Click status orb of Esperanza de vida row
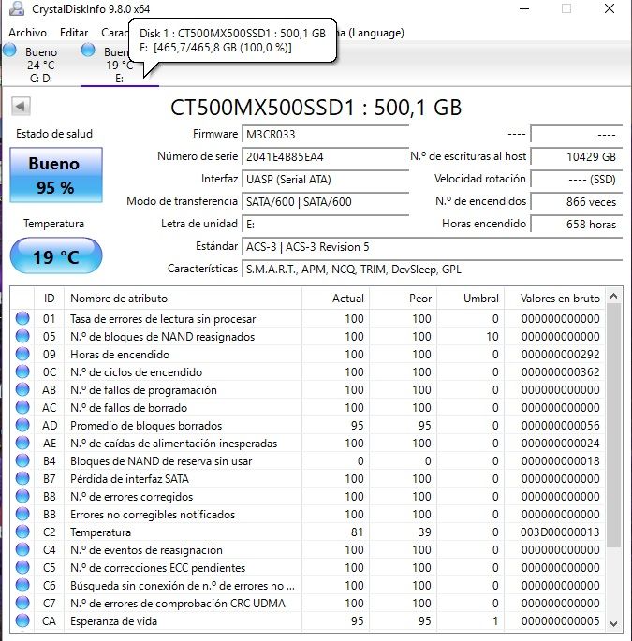 tap(22, 620)
